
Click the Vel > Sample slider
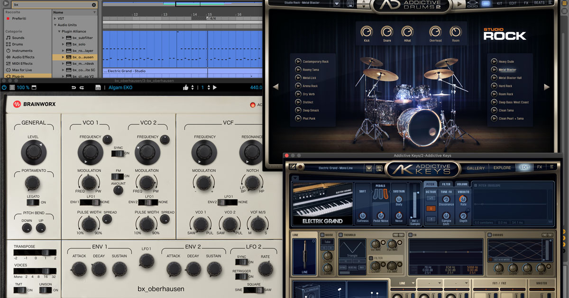pyautogui.click(x=415, y=206)
